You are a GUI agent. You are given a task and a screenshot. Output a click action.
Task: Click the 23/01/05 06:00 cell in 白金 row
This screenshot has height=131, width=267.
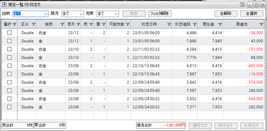point(151,33)
